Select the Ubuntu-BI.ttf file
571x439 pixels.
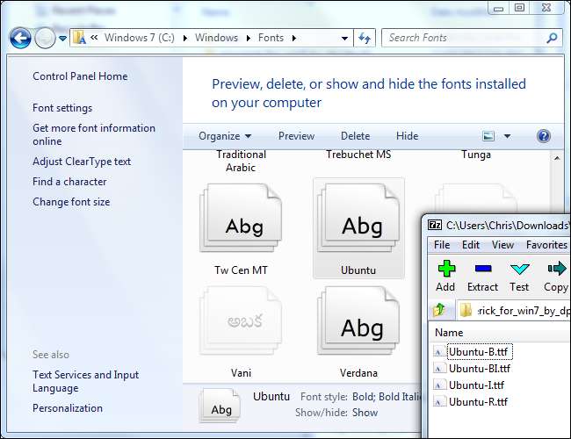coord(479,368)
